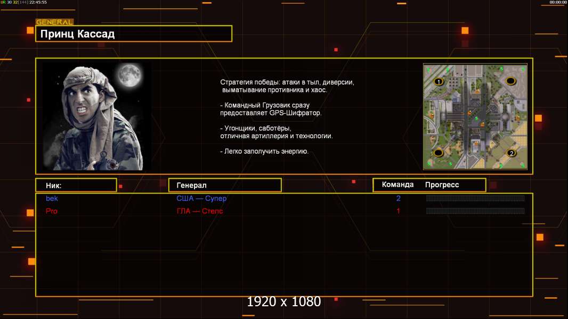This screenshot has width=568, height=319.
Task: Click 'США — Супер' general entry
Action: click(201, 198)
